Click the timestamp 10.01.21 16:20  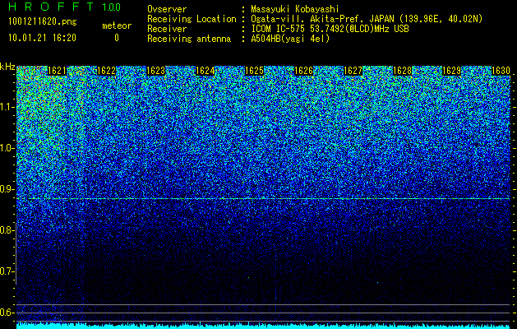pyautogui.click(x=42, y=38)
